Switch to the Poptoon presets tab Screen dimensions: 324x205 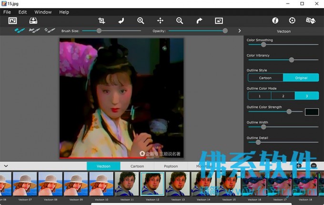(171, 166)
